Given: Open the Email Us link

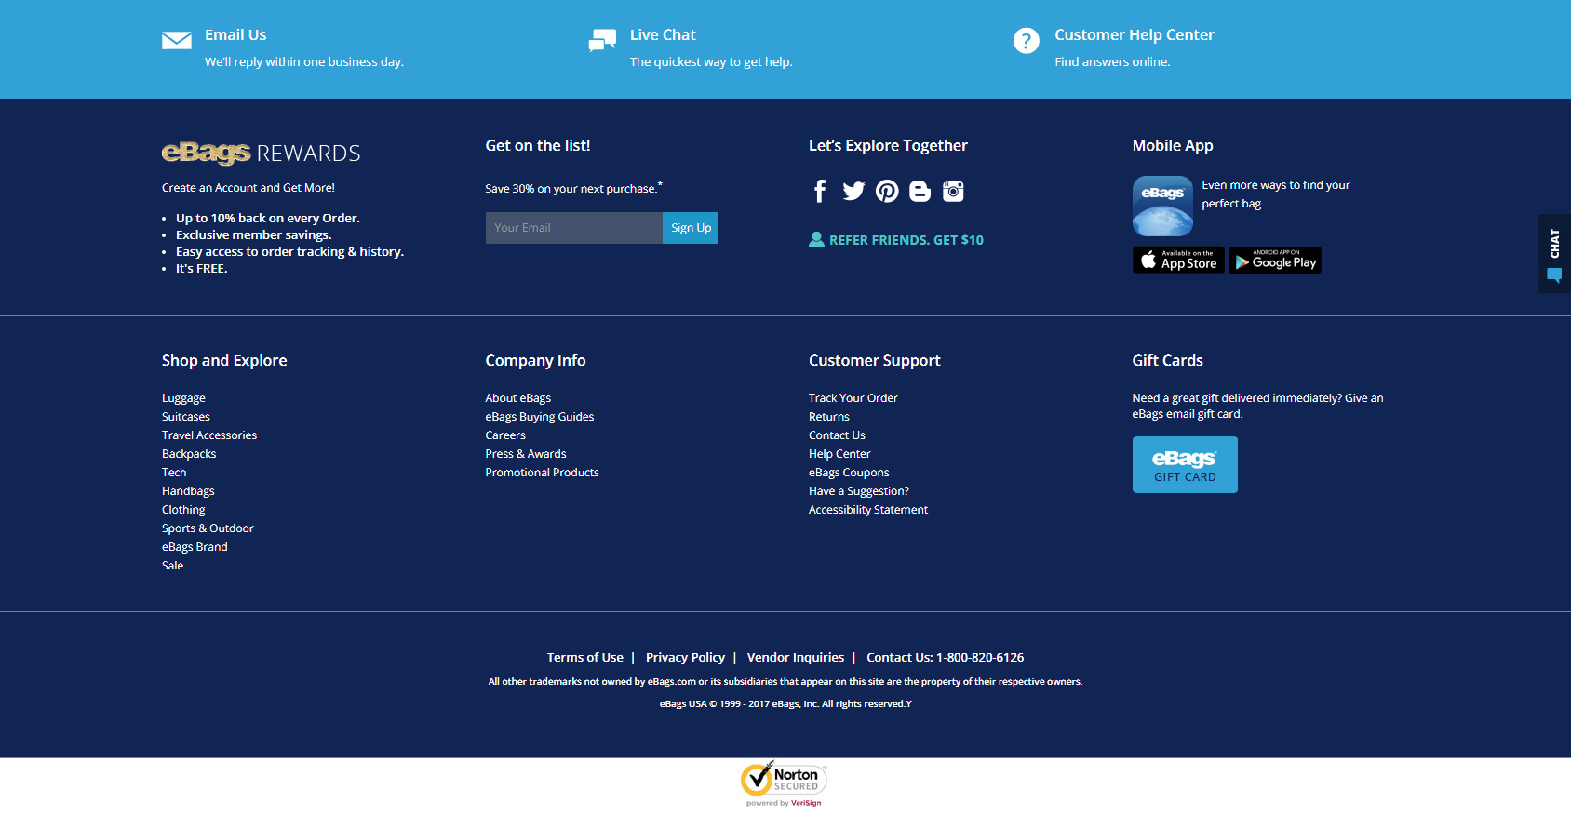Looking at the screenshot, I should click(235, 35).
